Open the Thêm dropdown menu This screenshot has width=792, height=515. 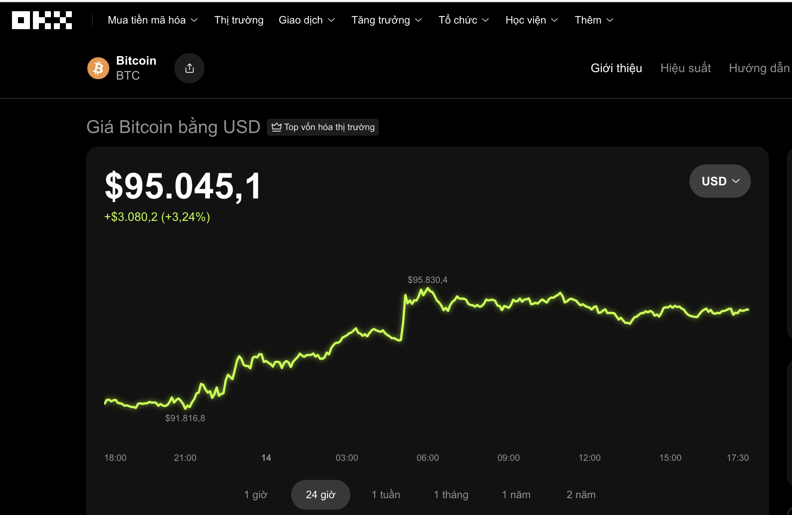593,20
